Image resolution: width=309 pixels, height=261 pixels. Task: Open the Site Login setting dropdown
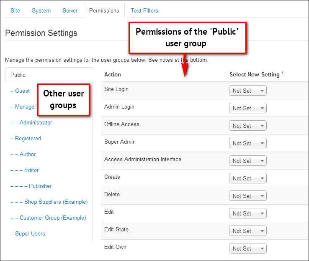tap(248, 91)
